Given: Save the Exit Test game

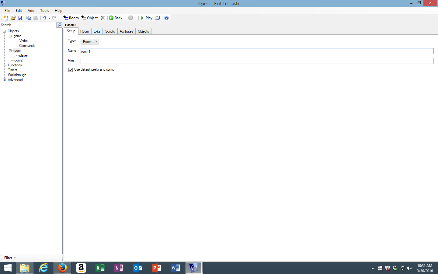Looking at the screenshot, I should (20, 18).
